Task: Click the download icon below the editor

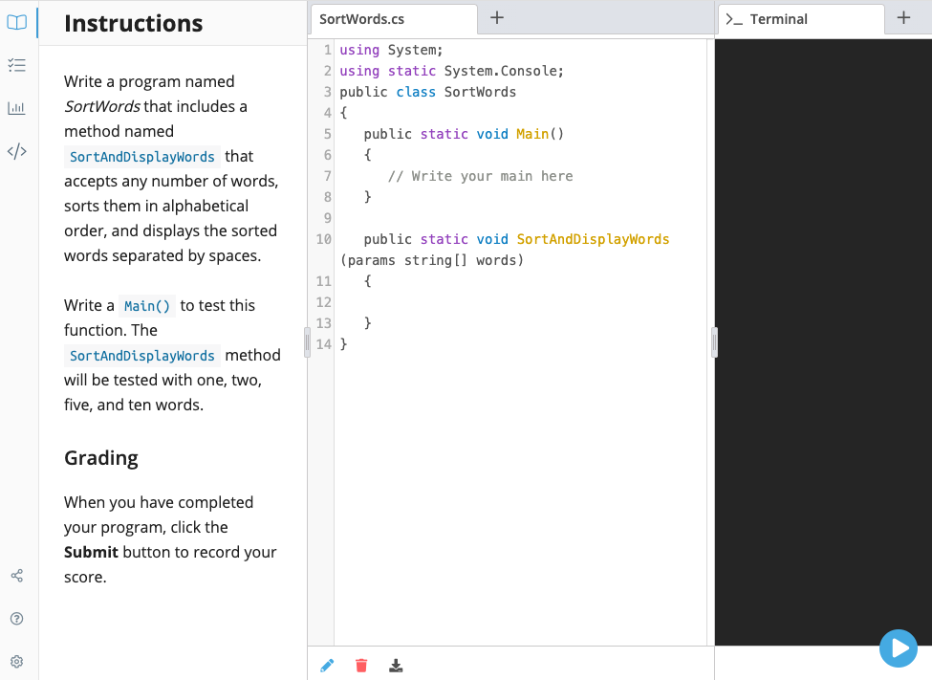Action: tap(396, 665)
